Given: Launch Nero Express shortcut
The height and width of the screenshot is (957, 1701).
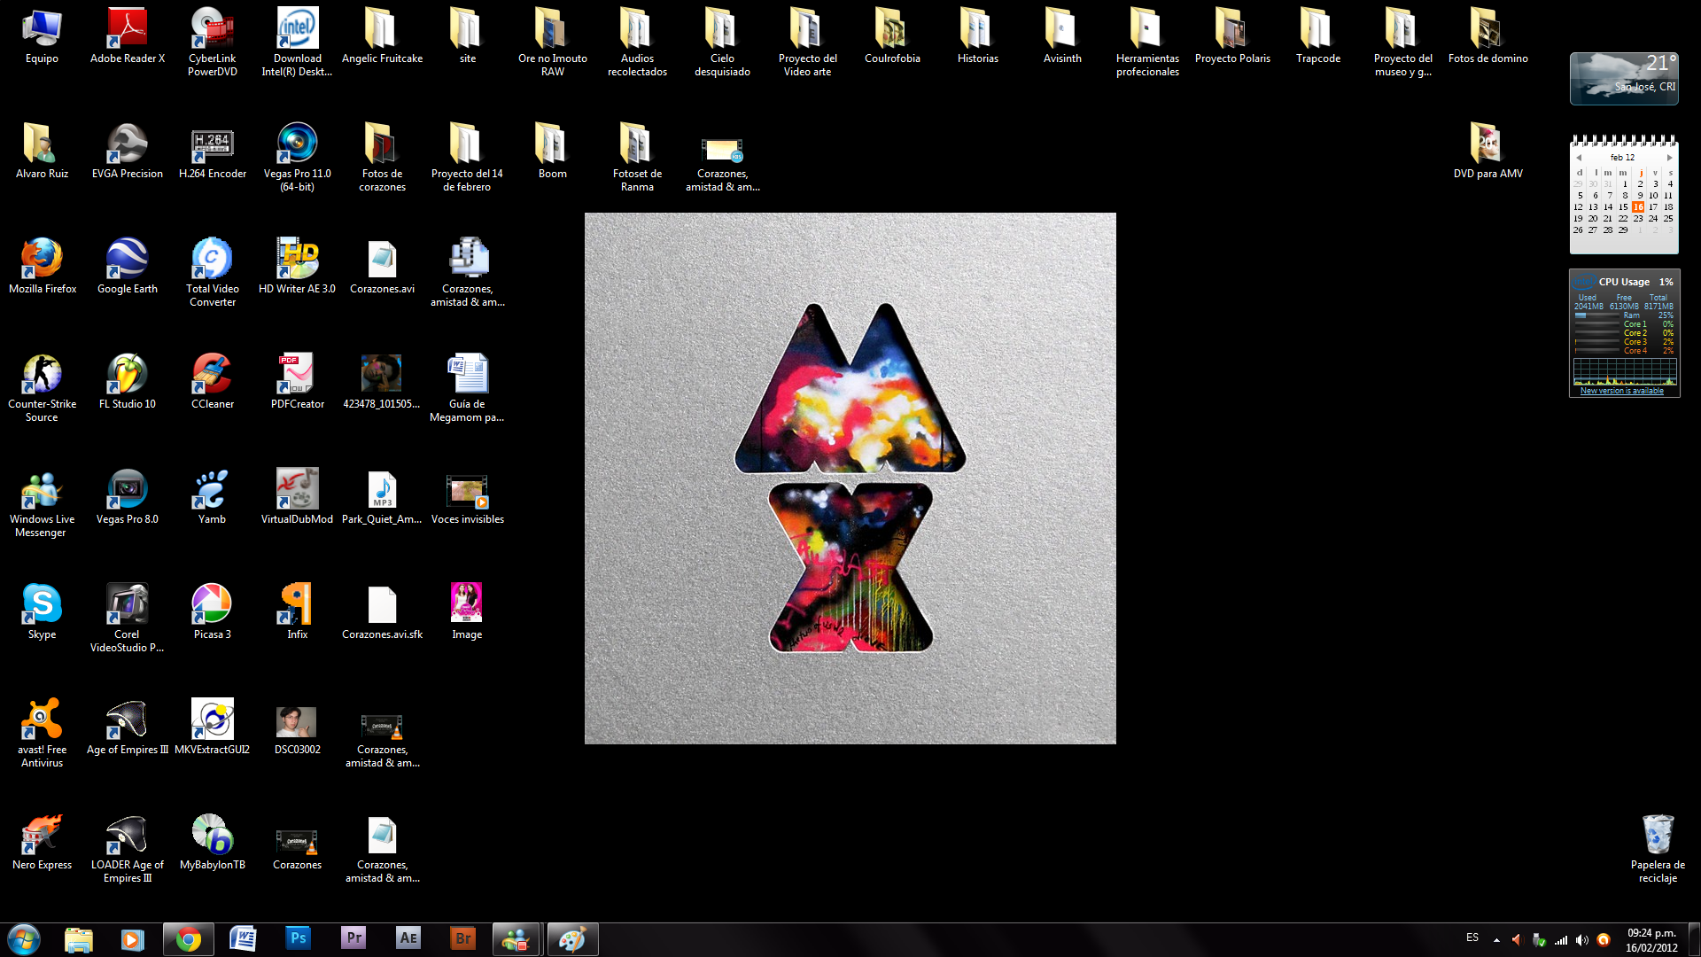Looking at the screenshot, I should pyautogui.click(x=42, y=842).
